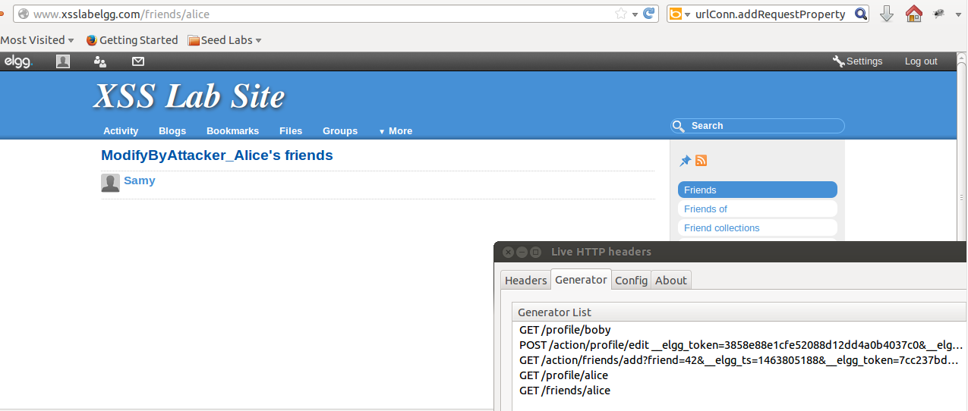The width and height of the screenshot is (968, 411).
Task: Open Friend collections in the sidebar
Action: [x=758, y=227]
